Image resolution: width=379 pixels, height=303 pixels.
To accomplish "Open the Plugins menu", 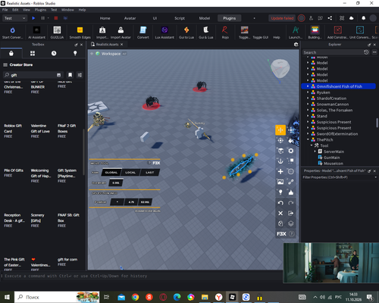I will [x=40, y=10].
